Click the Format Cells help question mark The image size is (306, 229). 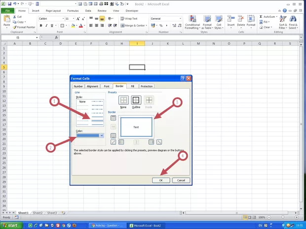tap(183, 78)
